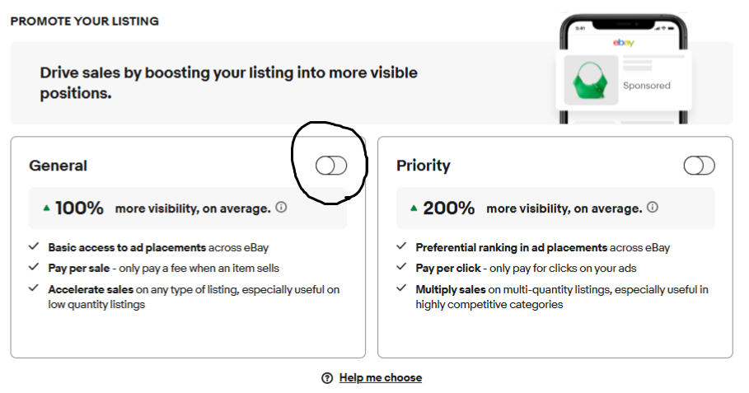Screen dimensions: 749x393
Task: Click the Multiply sales checkmark icon
Action: pyautogui.click(x=401, y=288)
